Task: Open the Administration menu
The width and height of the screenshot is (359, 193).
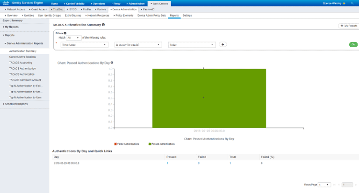Action: pyautogui.click(x=136, y=4)
